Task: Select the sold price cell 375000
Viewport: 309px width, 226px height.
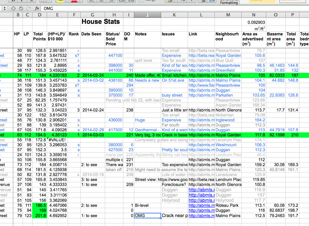Action: point(114,95)
